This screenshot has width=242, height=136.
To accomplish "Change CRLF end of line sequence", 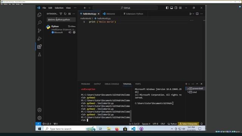I will pyautogui.click(x=163, y=124).
